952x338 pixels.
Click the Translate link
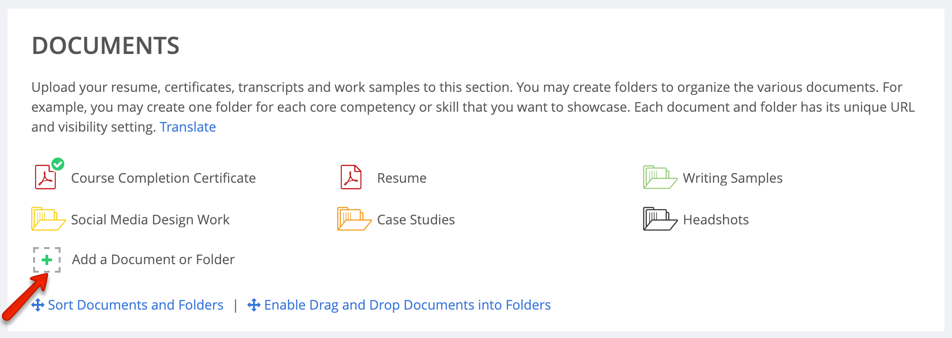click(188, 127)
